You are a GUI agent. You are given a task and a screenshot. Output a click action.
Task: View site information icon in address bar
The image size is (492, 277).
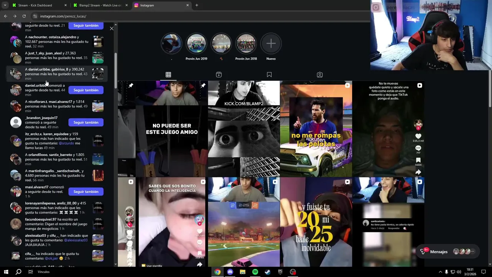click(35, 16)
